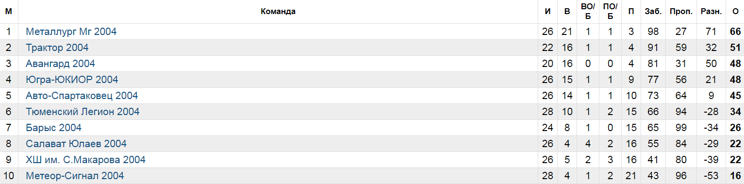
Task: Click the Команда column header
Action: (x=278, y=12)
